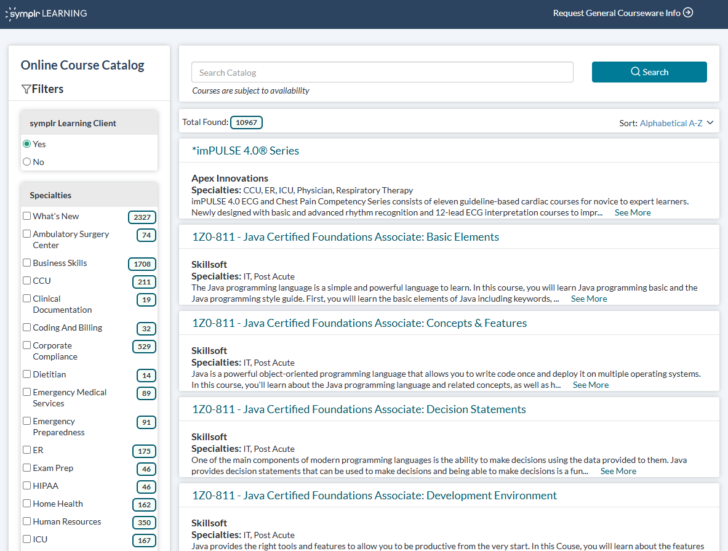
Task: Click the Search button
Action: [x=649, y=72]
